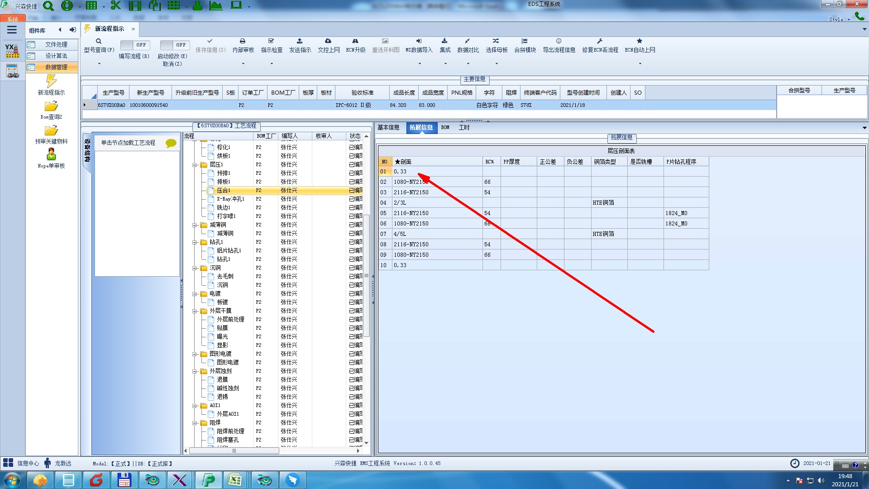The image size is (869, 489).
Task: Switch to the 工时 tab
Action: pos(464,128)
